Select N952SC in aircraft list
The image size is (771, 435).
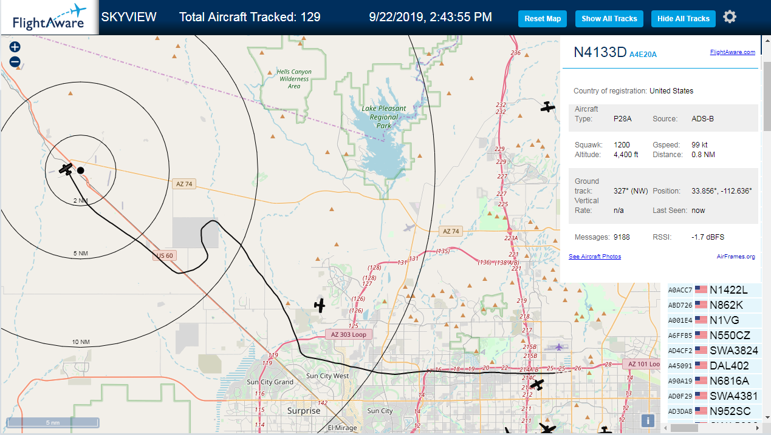[731, 411]
